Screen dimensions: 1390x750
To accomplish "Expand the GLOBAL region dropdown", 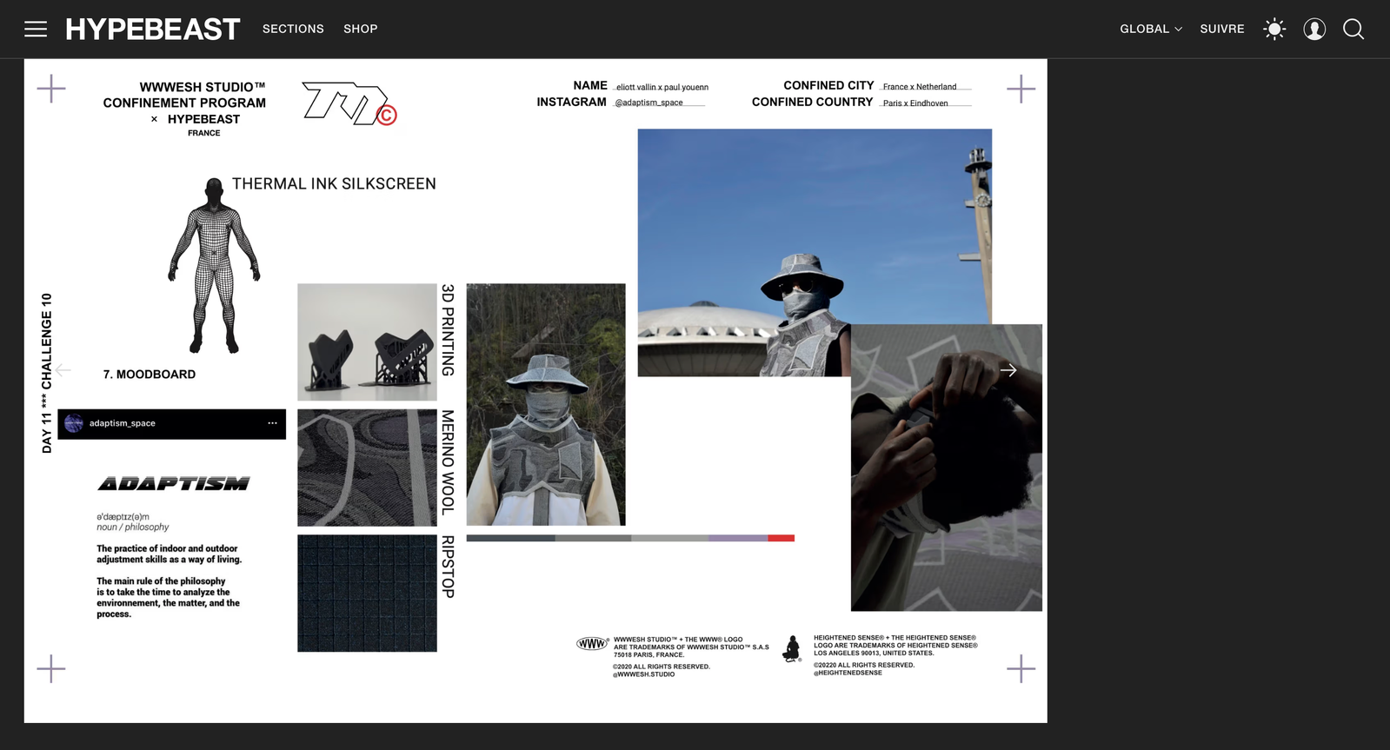I will tap(1151, 29).
